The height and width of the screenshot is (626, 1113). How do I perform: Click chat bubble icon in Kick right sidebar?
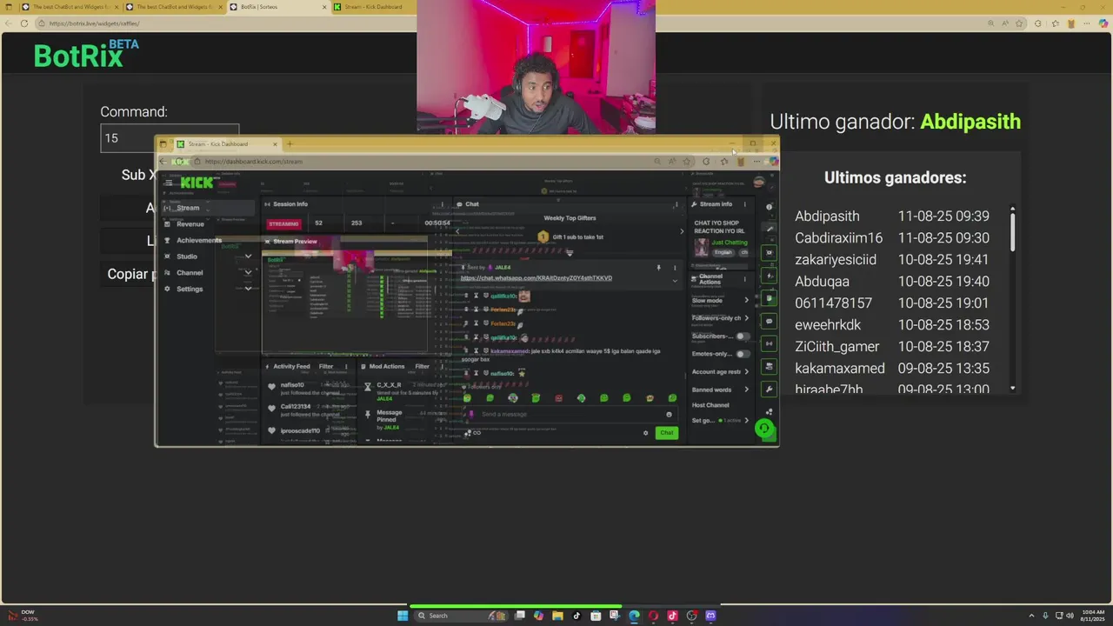point(769,322)
